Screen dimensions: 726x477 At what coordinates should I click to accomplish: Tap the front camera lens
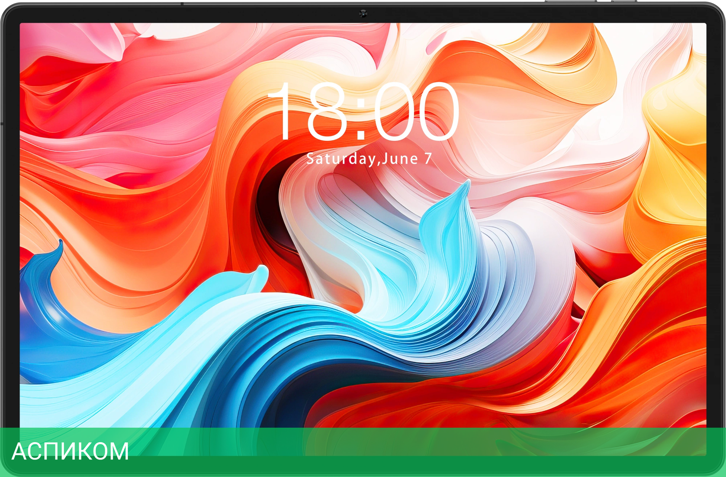[363, 14]
